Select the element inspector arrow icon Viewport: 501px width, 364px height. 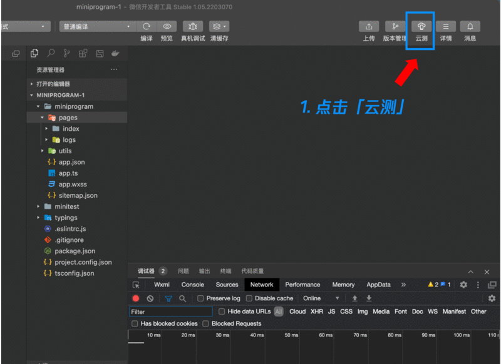pos(136,285)
